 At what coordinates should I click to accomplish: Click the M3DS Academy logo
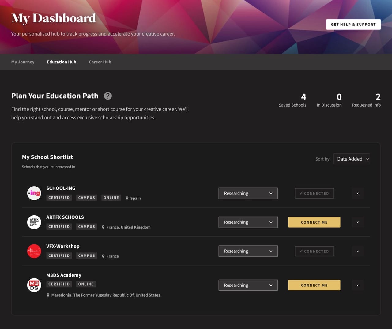click(x=34, y=285)
